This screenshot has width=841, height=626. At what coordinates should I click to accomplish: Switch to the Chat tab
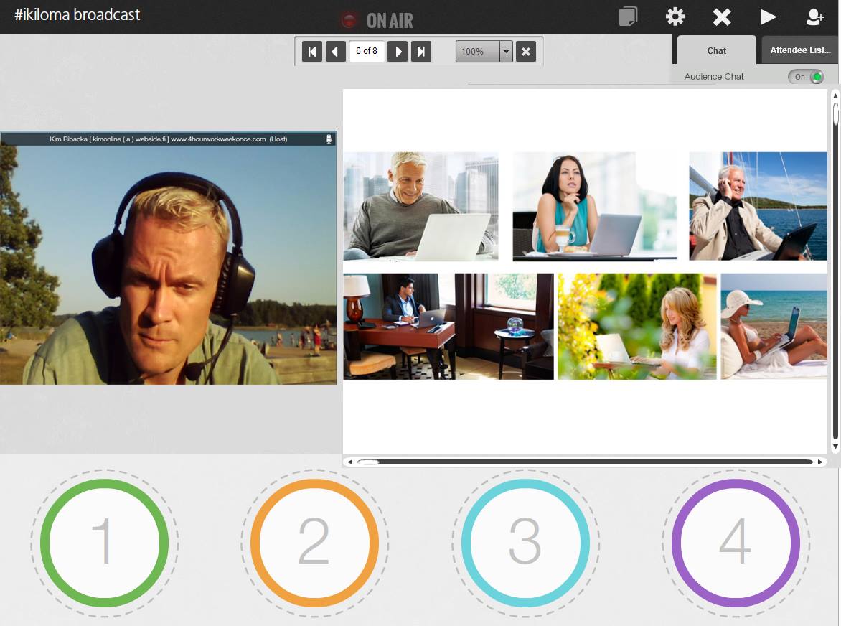(x=717, y=50)
